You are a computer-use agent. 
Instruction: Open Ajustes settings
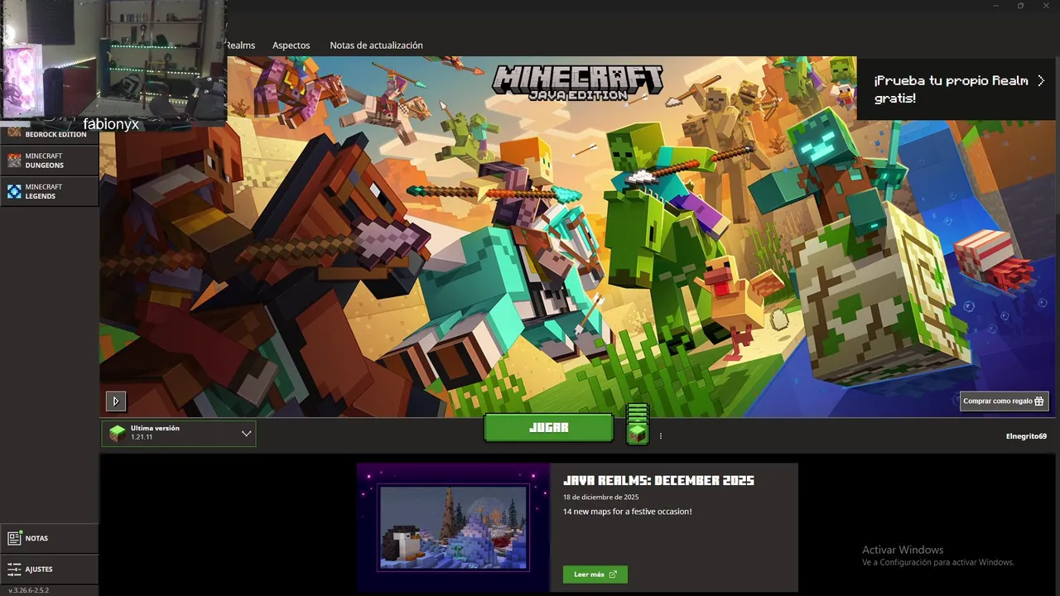[x=50, y=570]
